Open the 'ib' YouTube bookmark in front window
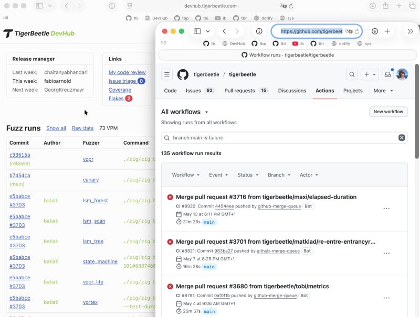The image size is (420, 317). (x=298, y=43)
